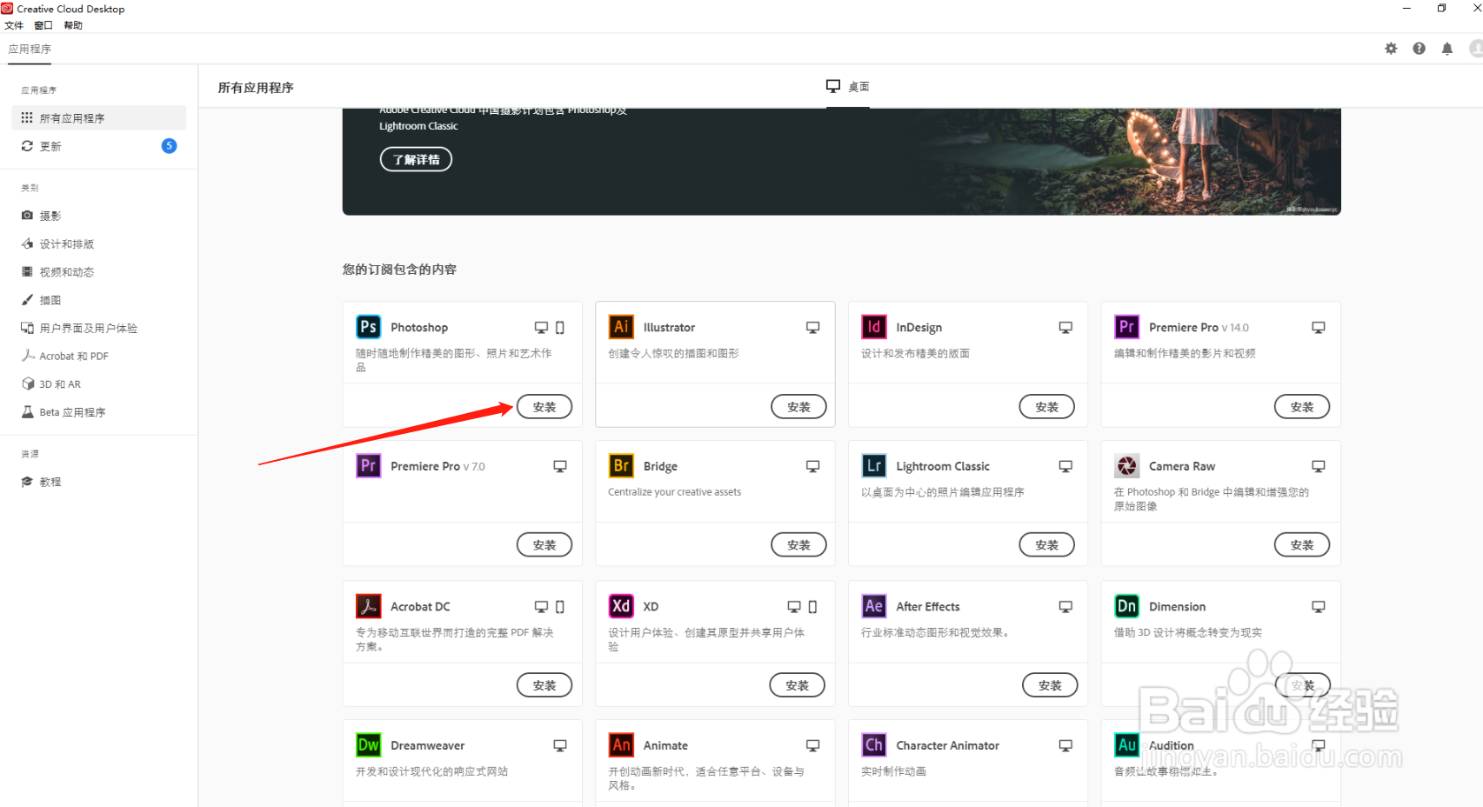1483x807 pixels.
Task: Open the Bridge Br app icon
Action: pos(621,466)
